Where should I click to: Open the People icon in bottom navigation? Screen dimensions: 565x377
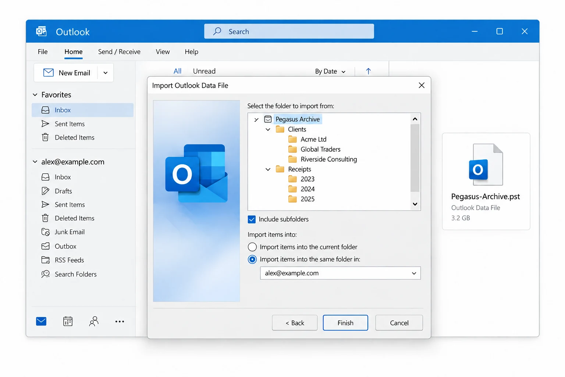pos(94,321)
